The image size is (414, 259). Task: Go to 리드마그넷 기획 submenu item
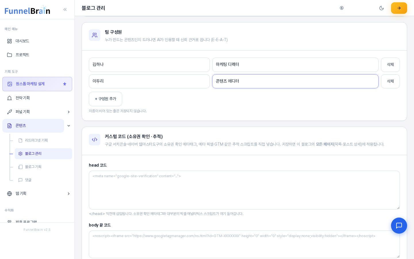(43, 140)
